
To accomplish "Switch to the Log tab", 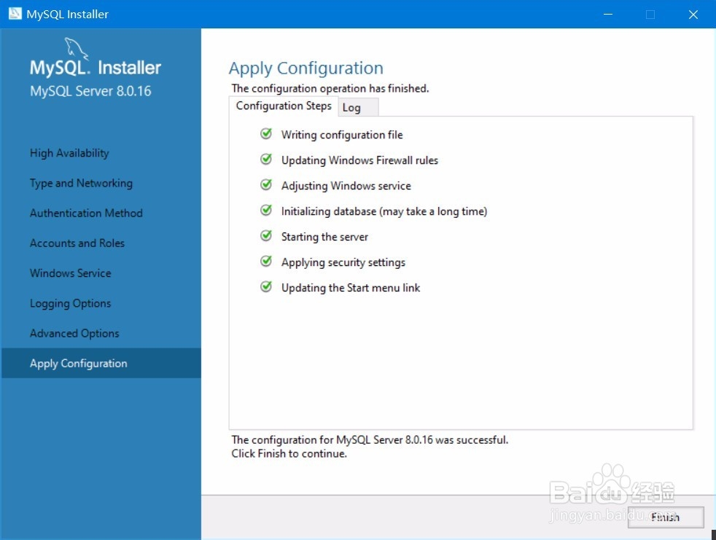I will (358, 107).
